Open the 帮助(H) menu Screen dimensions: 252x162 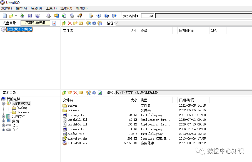(x=82, y=8)
